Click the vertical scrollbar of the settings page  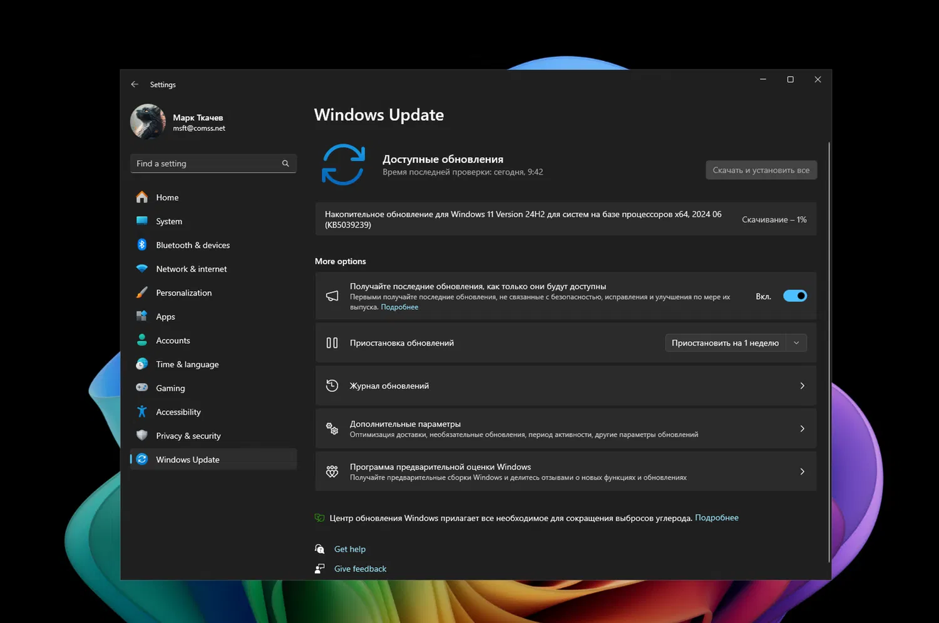click(x=829, y=351)
